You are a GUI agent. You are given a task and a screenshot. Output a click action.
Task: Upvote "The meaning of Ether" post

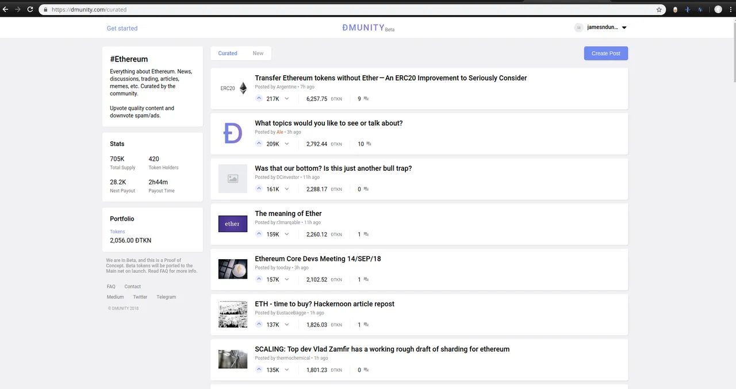tap(259, 234)
